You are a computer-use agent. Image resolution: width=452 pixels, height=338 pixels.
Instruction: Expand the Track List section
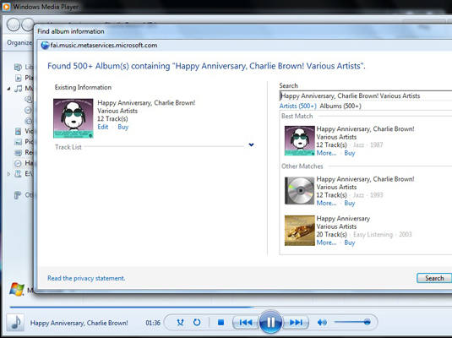[252, 144]
